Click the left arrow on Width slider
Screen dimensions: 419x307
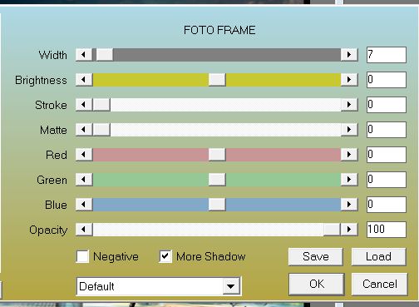(84, 55)
